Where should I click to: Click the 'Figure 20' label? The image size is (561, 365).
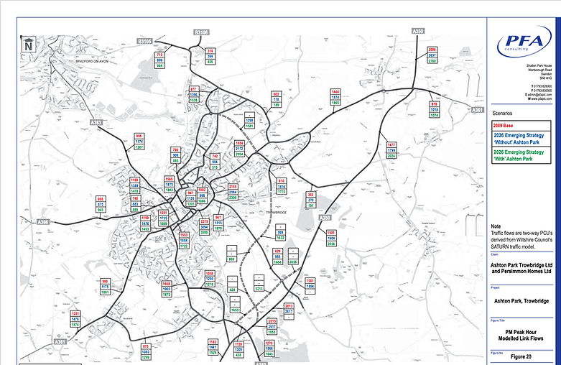point(521,357)
